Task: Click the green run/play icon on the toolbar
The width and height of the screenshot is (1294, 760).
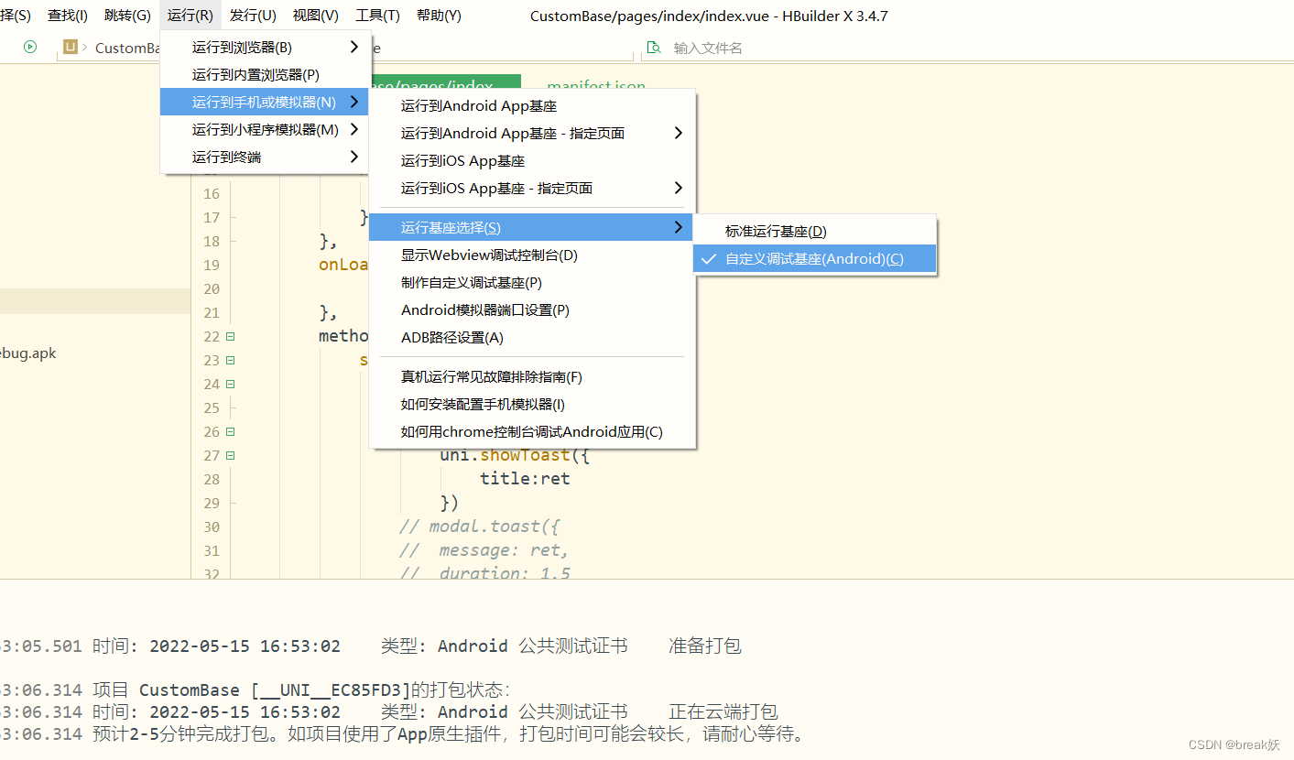Action: click(28, 46)
